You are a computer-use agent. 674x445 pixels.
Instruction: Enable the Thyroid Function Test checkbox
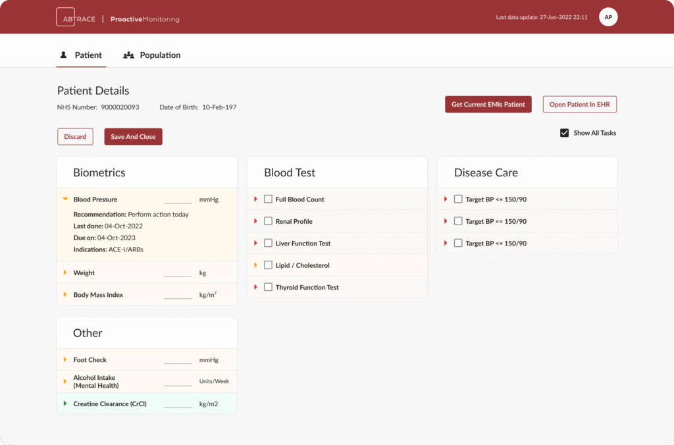point(268,287)
